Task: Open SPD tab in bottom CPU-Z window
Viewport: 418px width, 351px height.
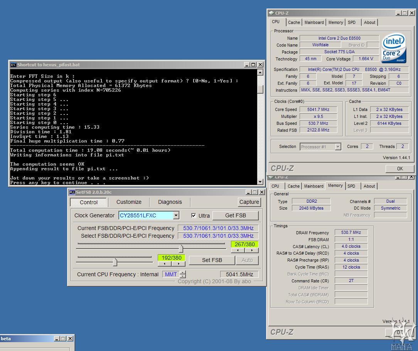Action: point(351,186)
